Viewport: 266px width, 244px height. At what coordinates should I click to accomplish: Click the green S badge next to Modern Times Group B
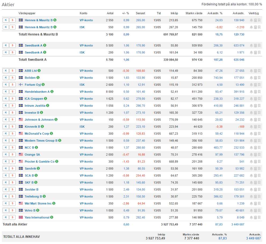coord(60,141)
